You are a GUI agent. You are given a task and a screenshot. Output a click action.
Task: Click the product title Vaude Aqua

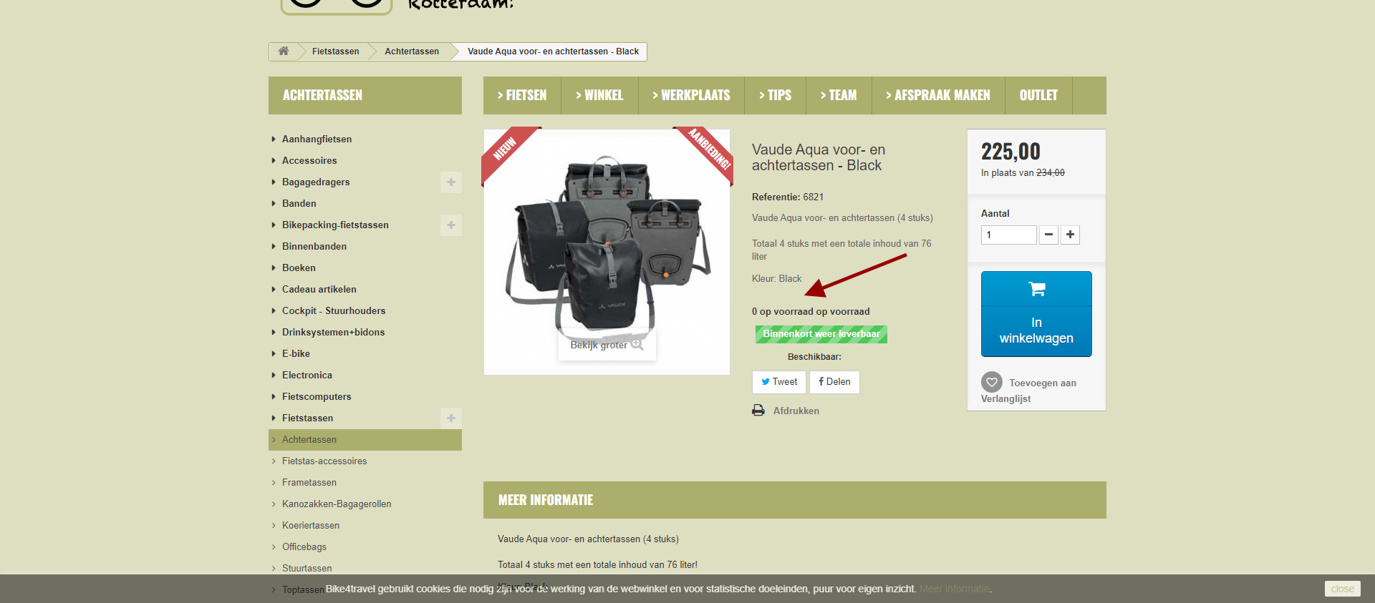point(819,157)
